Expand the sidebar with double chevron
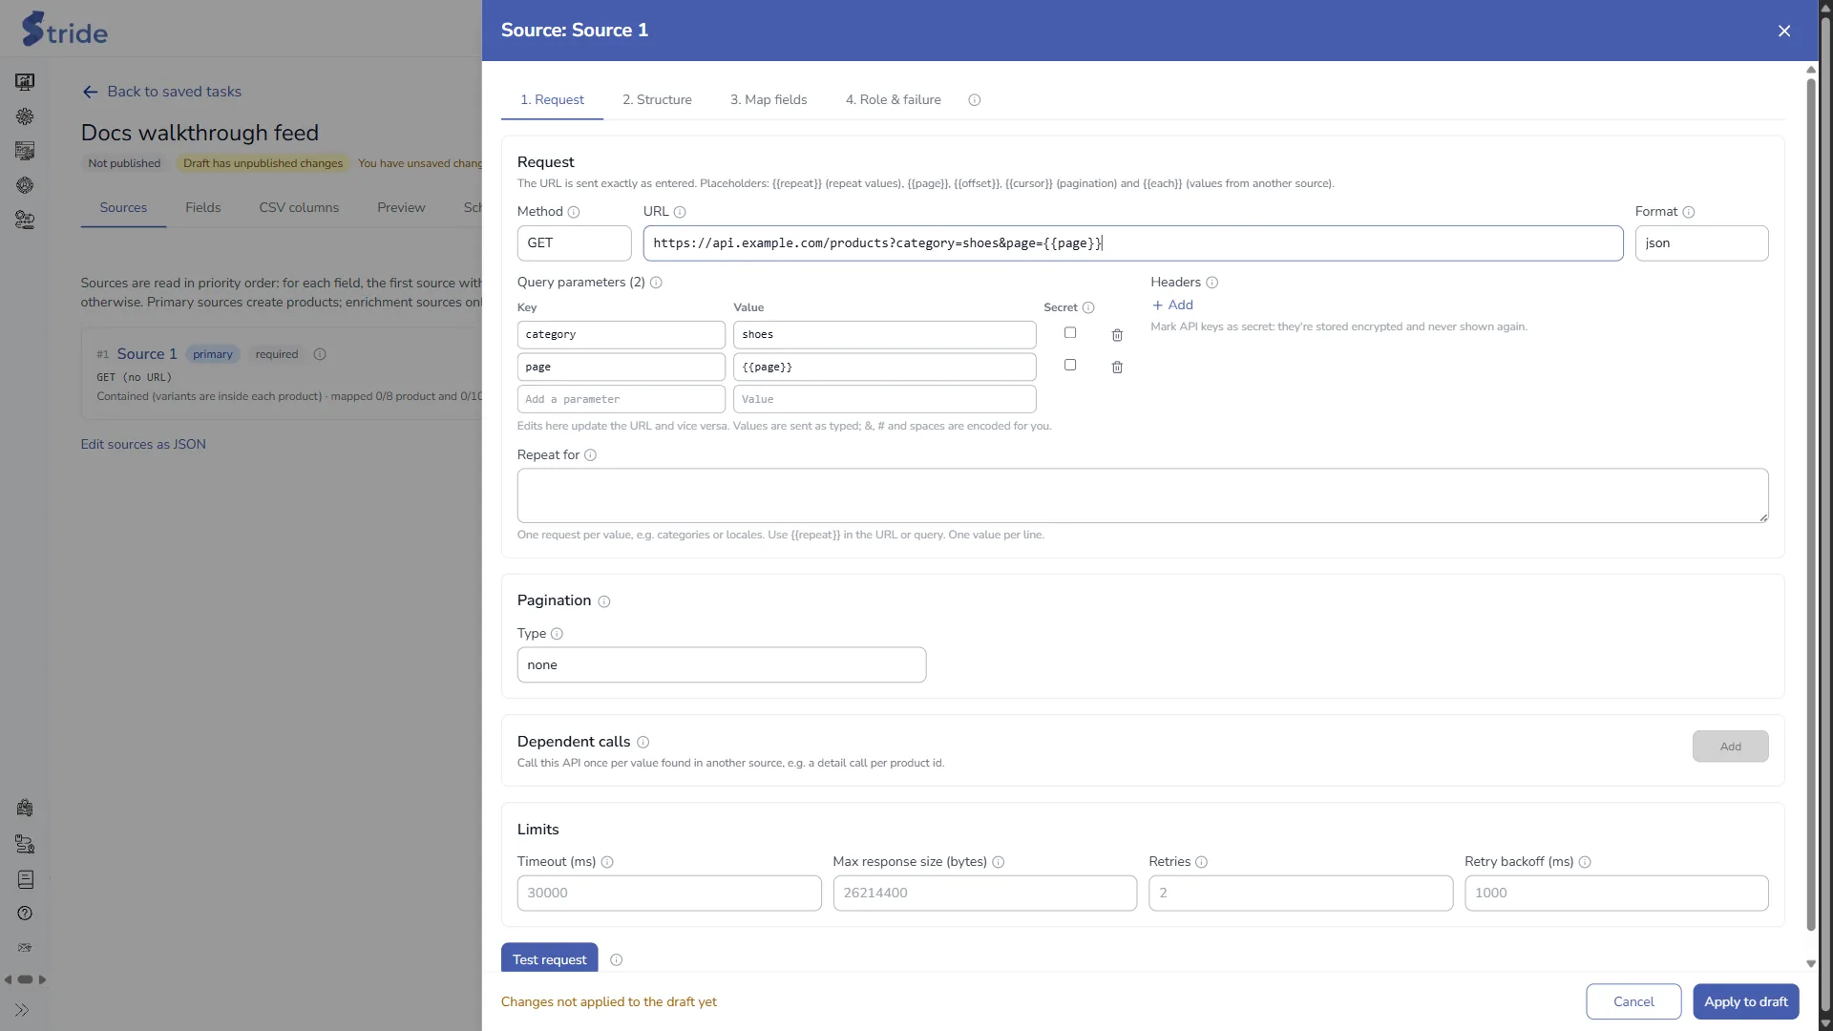Screen dimensions: 1833x1031 (22, 1010)
